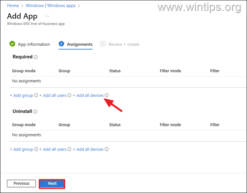This screenshot has width=247, height=193.
Task: Click info icon beside Uninstall Add all users
Action: click(70, 149)
